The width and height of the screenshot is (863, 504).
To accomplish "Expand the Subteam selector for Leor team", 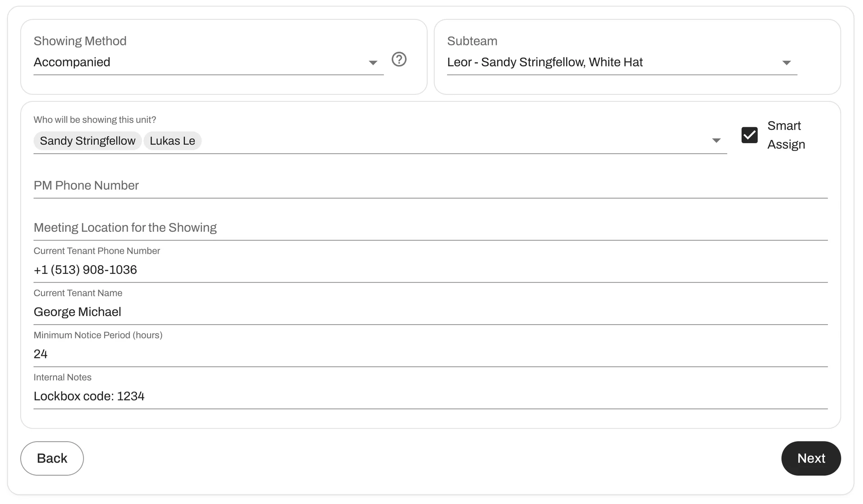I will pyautogui.click(x=620, y=62).
